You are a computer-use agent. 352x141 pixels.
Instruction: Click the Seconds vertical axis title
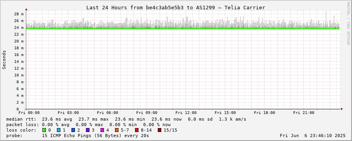coord(4,60)
